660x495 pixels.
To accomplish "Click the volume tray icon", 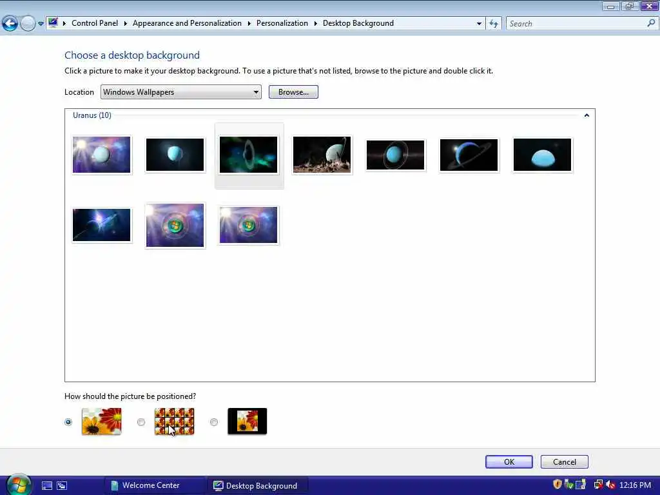I will coord(611,485).
